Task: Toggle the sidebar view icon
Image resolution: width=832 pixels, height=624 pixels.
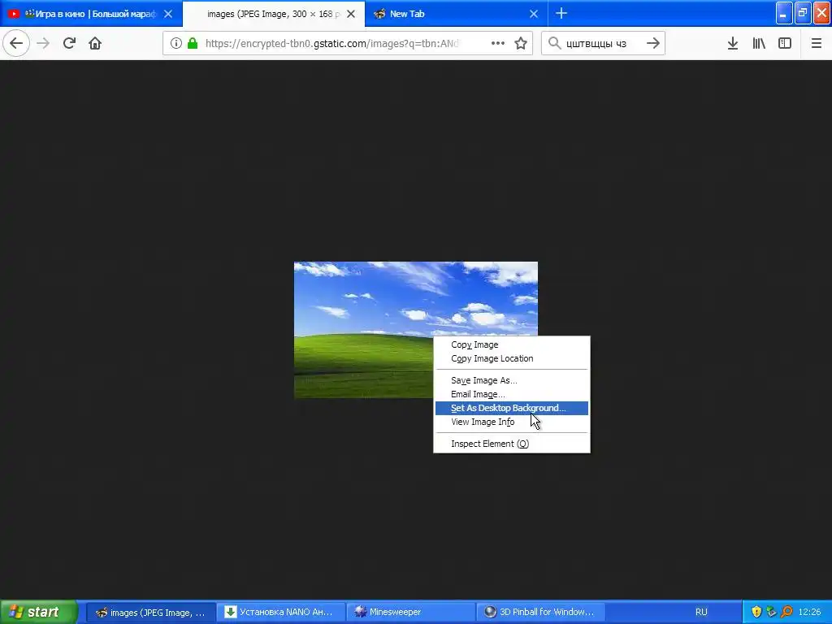Action: click(x=785, y=43)
